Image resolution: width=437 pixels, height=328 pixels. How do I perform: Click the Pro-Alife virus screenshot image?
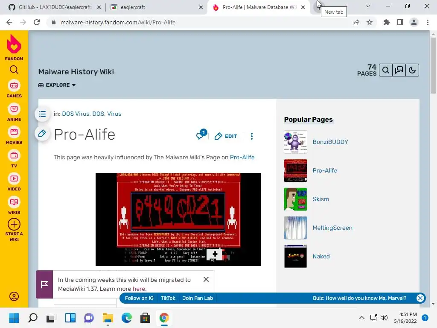click(x=178, y=219)
